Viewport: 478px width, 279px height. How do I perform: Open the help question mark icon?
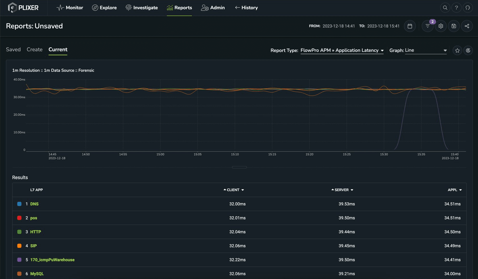click(x=456, y=8)
